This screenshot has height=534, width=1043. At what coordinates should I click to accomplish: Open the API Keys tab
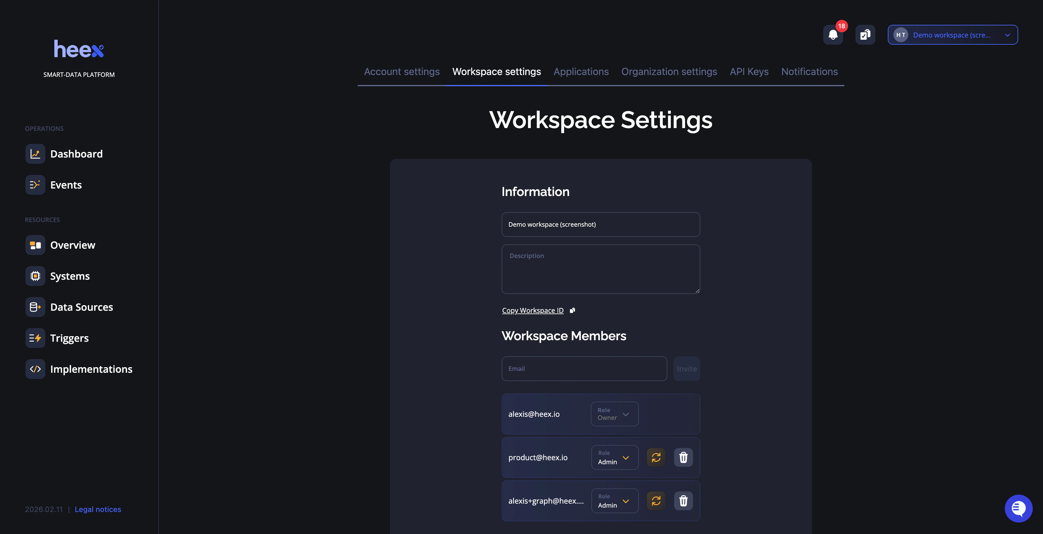pos(749,72)
